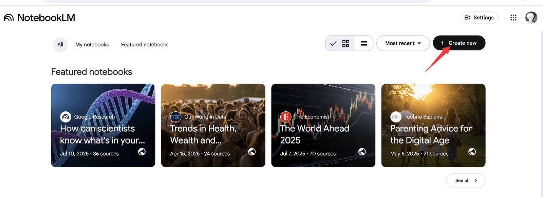The height and width of the screenshot is (197, 543).
Task: Switch to Featured notebooks tab
Action: point(145,45)
